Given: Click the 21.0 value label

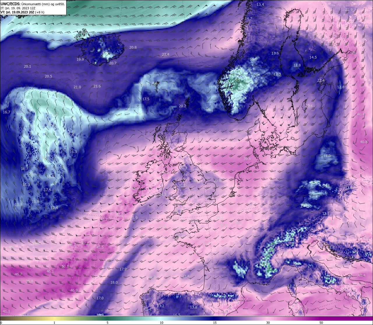Looking at the screenshot, I should pyautogui.click(x=77, y=87).
